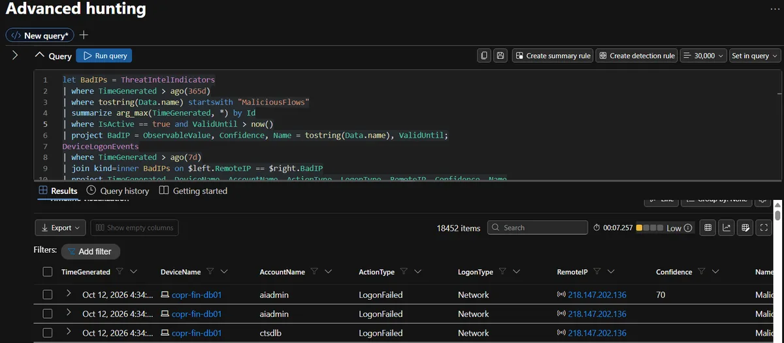The height and width of the screenshot is (343, 784).
Task: Click the save query floppy icon
Action: [x=500, y=56]
